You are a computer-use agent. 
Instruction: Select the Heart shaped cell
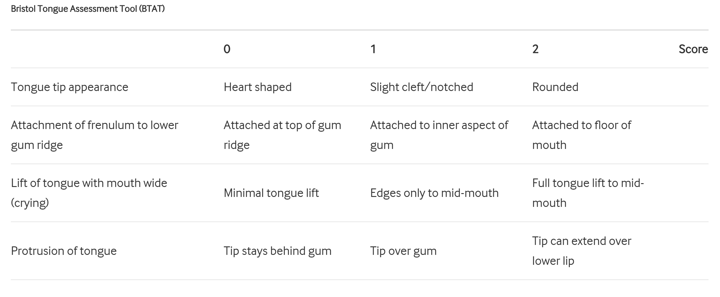[258, 87]
